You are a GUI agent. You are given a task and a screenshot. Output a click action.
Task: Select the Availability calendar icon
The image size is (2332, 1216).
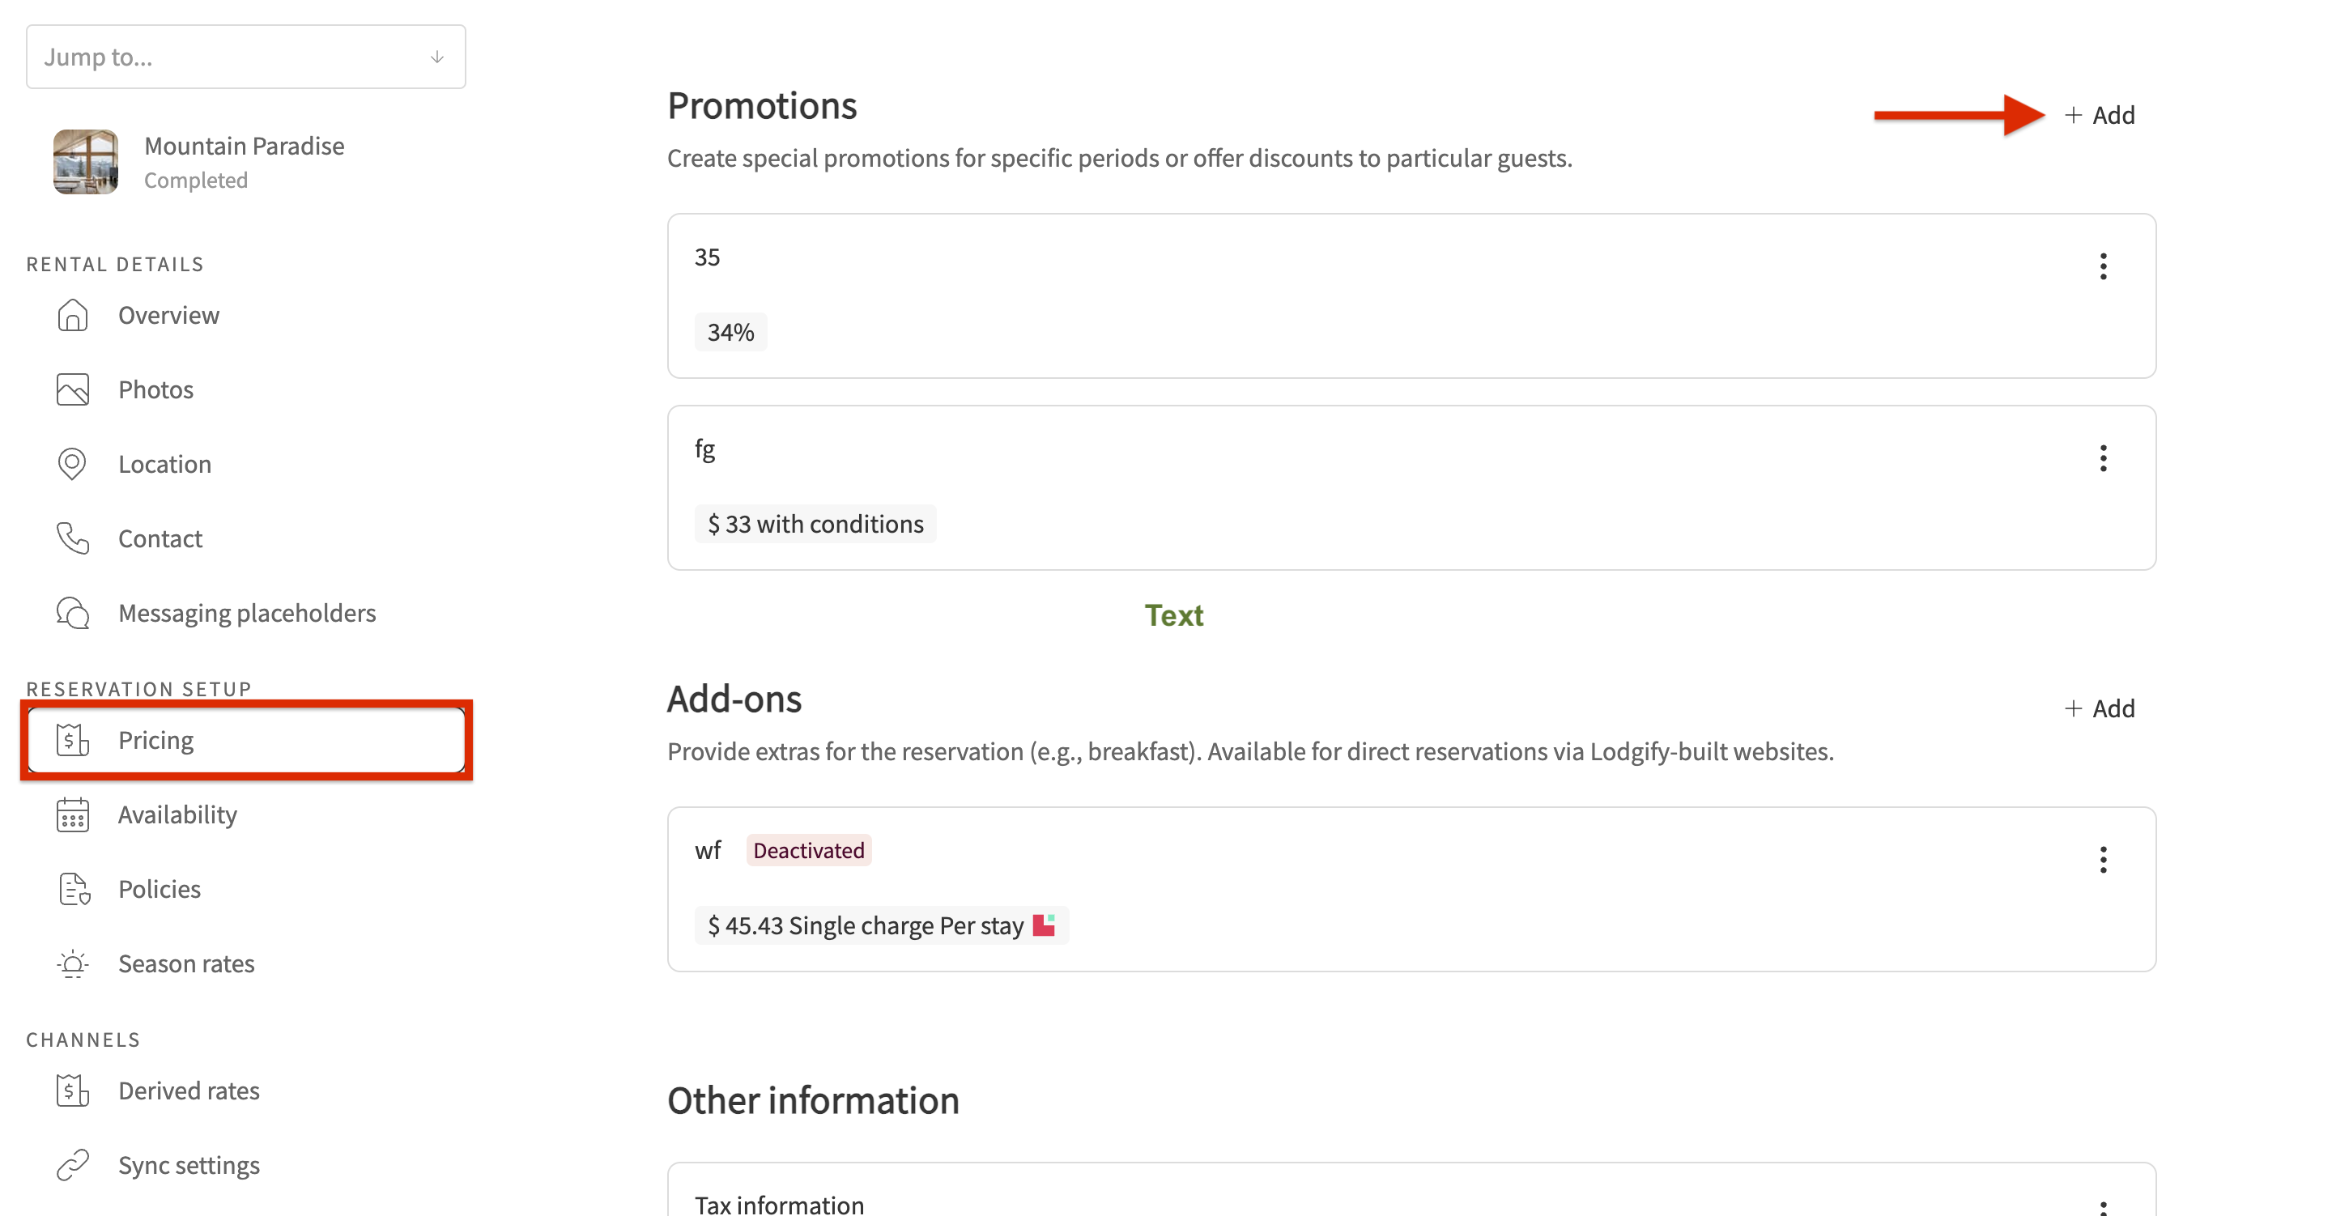[72, 814]
